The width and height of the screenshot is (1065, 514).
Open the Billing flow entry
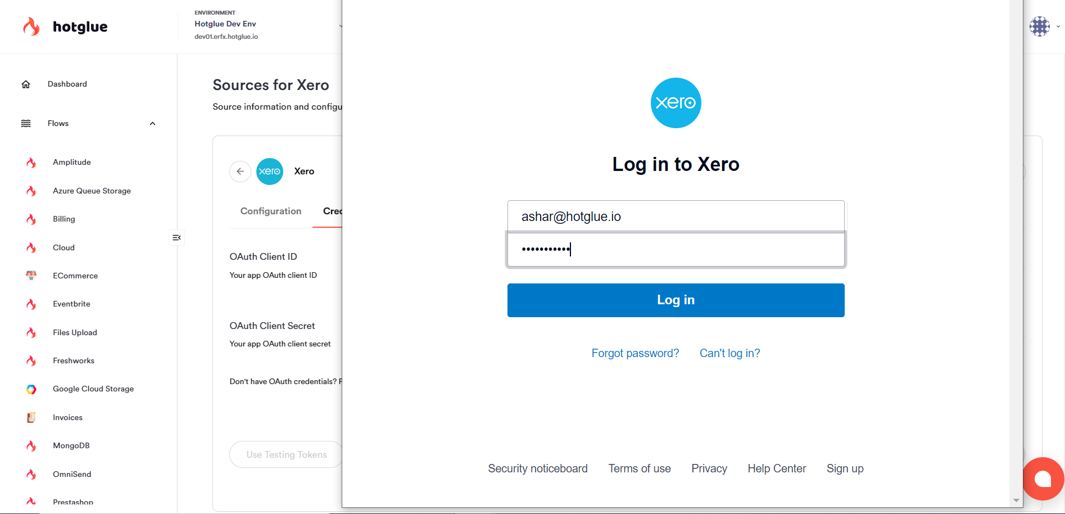pyautogui.click(x=64, y=219)
